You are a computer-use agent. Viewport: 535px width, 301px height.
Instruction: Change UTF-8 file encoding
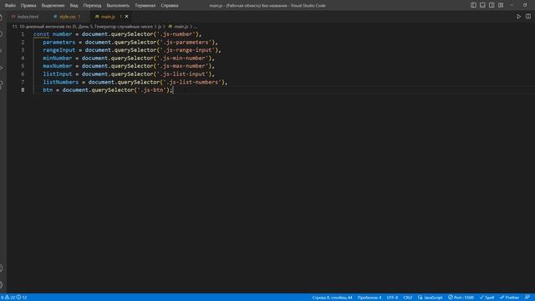click(392, 298)
